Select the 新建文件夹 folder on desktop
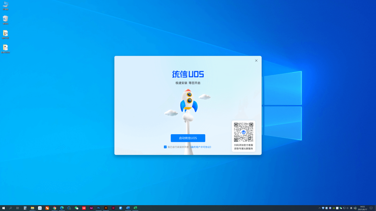Screen dimensions: 376x211 [6, 49]
